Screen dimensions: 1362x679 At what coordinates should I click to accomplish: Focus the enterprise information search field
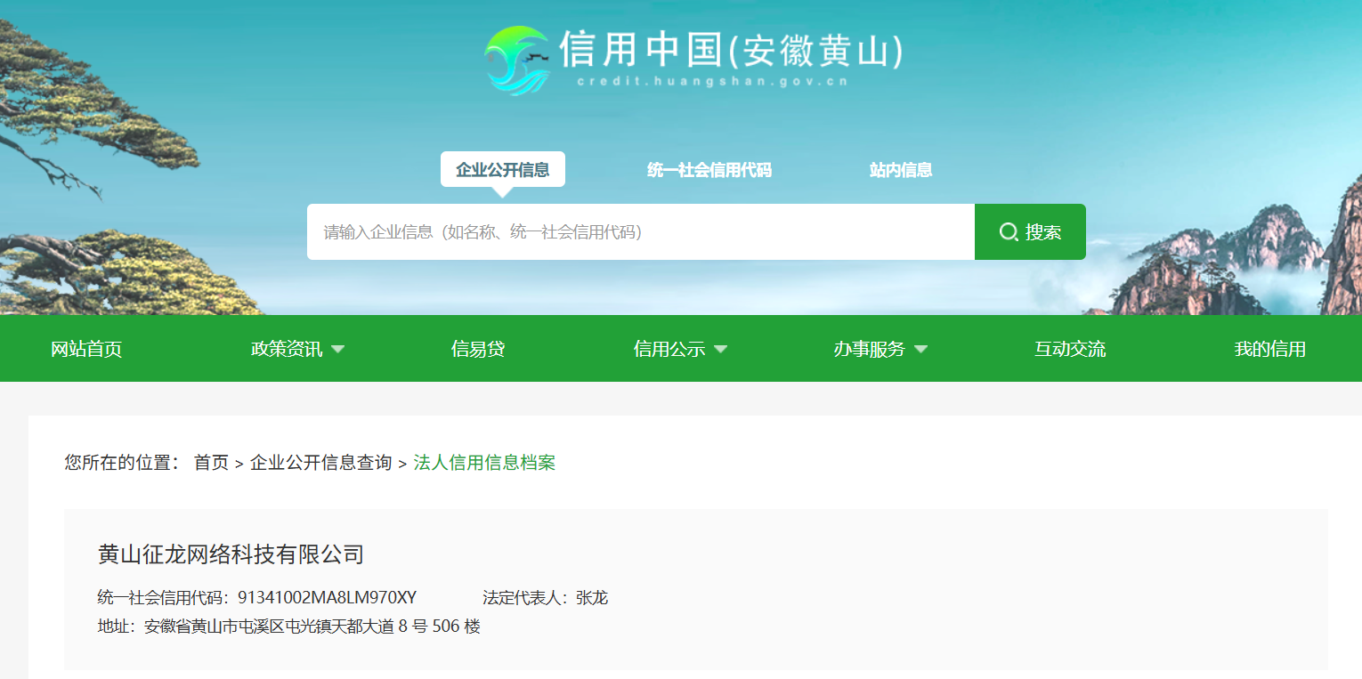(641, 232)
